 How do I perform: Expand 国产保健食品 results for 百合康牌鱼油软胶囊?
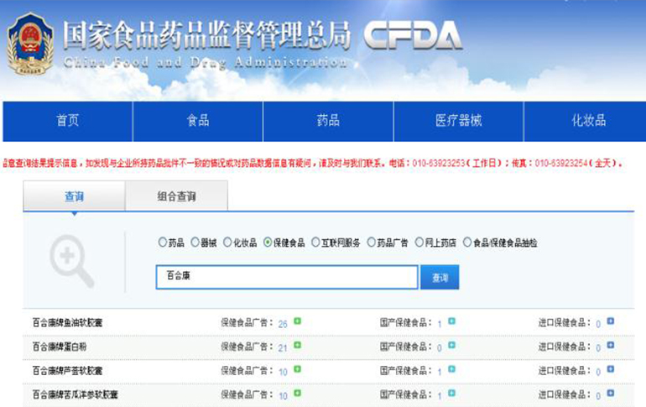pos(452,321)
